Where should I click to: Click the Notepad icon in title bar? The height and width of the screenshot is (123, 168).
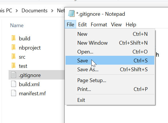coord(71,13)
